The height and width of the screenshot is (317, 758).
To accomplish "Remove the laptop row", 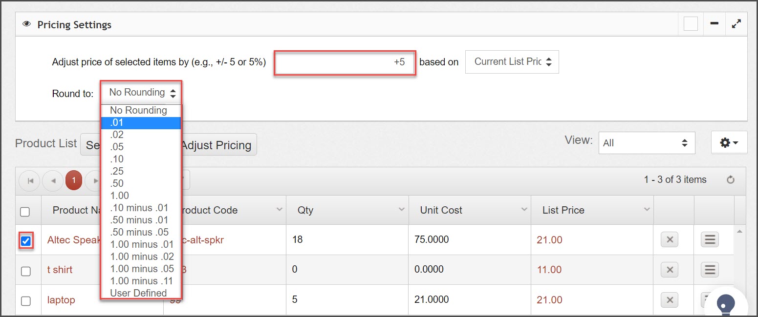I will pos(670,299).
